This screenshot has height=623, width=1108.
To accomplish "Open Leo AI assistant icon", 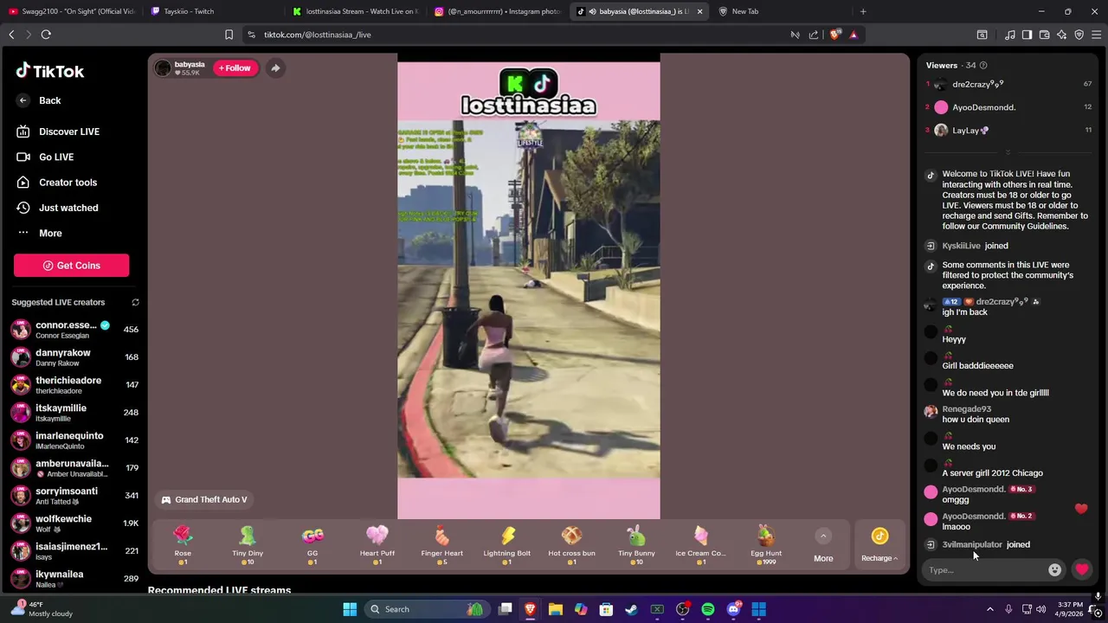I will click(1062, 35).
